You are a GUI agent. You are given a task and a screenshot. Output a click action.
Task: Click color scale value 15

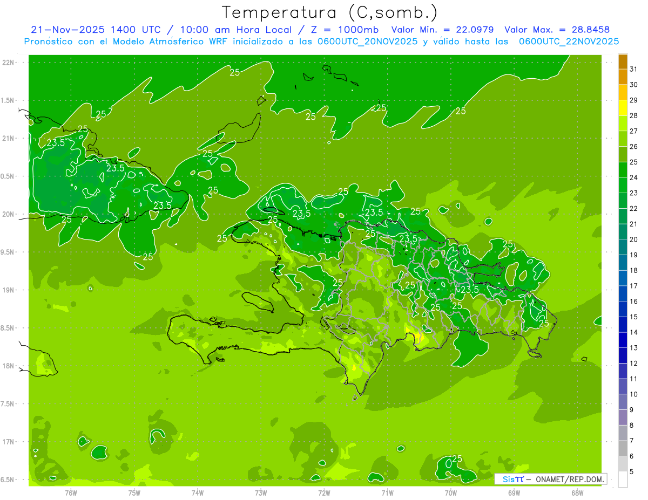634,317
